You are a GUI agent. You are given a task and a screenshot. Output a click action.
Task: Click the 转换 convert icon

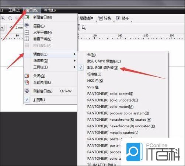tap(101, 18)
